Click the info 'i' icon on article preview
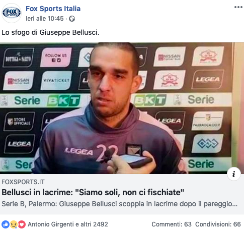The height and width of the screenshot is (232, 244). [x=234, y=174]
